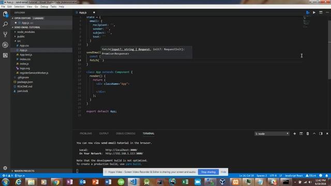Screen dimensions: 331x186
Task: Open the terminal selector dropdown '1: node'
Action: (272, 134)
